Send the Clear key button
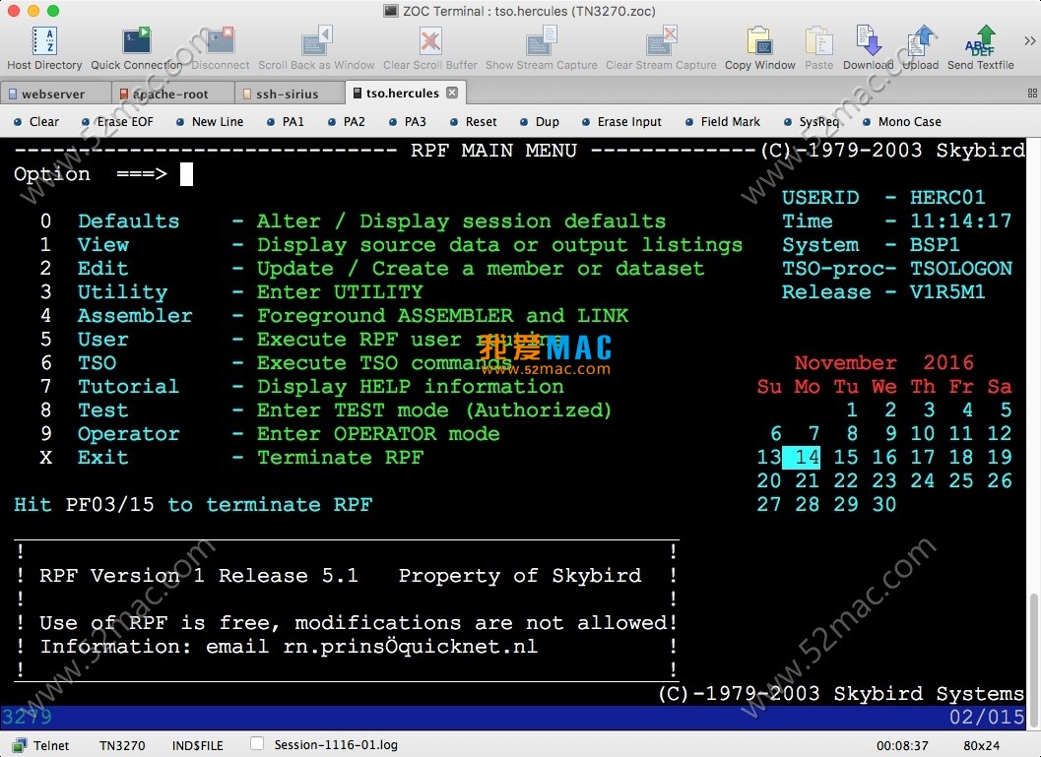 37,121
